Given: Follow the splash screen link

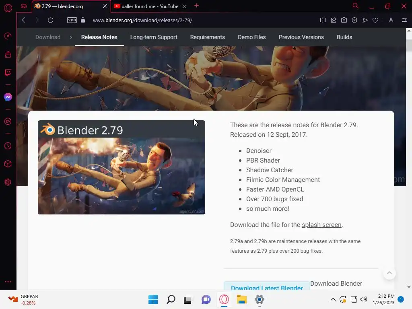Looking at the screenshot, I should (x=321, y=225).
